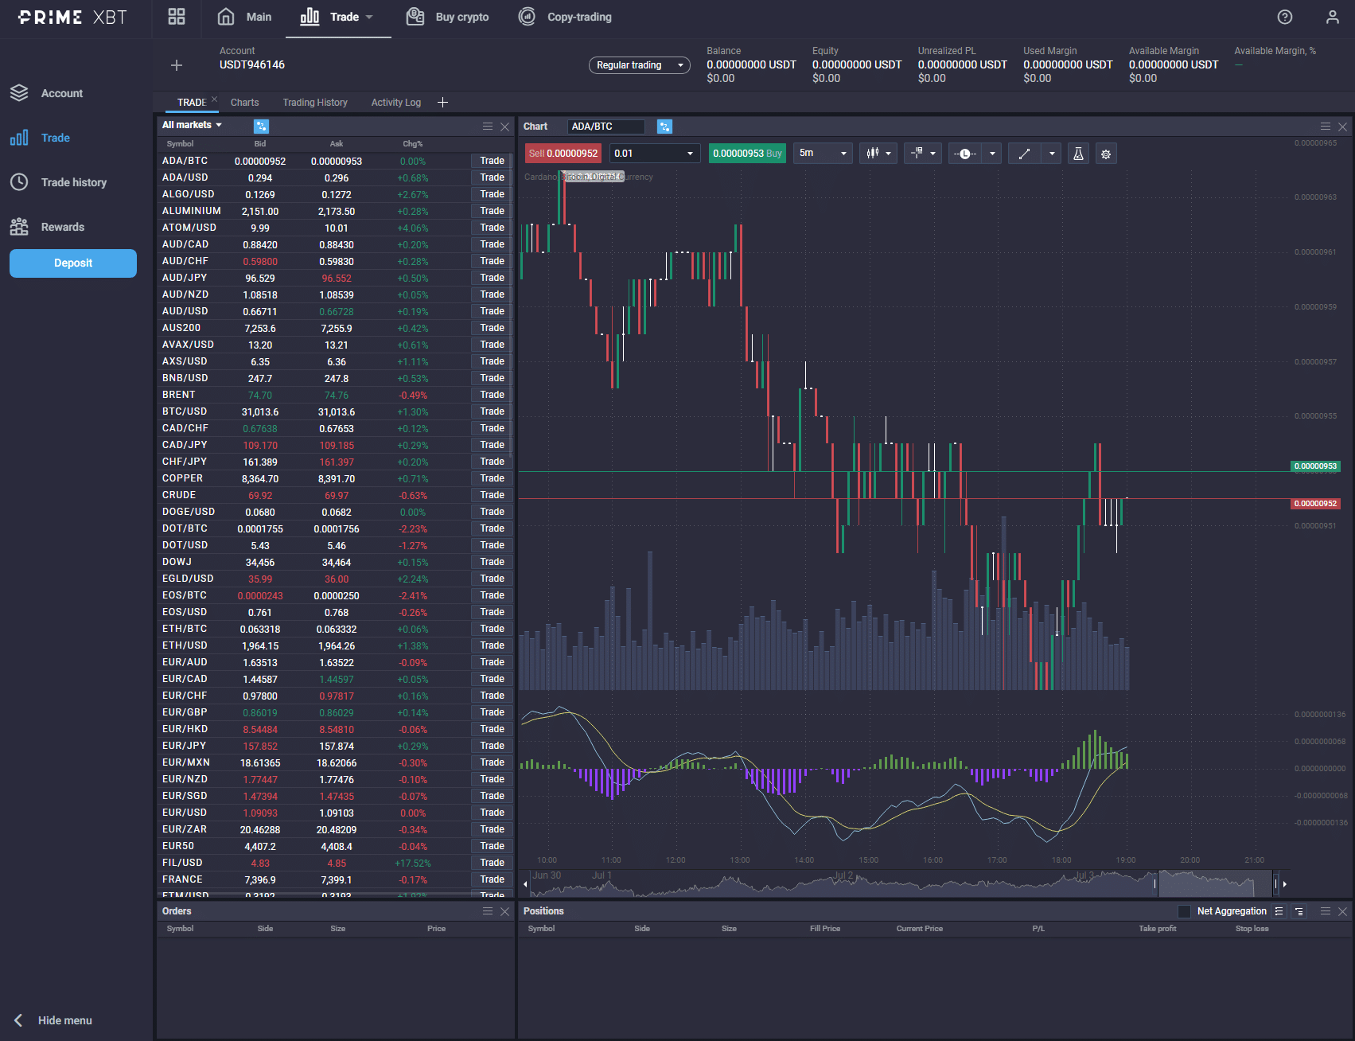
Task: Click Trade button for ETH/USD row
Action: tap(492, 645)
